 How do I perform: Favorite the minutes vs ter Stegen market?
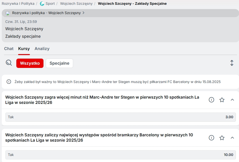coord(222,100)
